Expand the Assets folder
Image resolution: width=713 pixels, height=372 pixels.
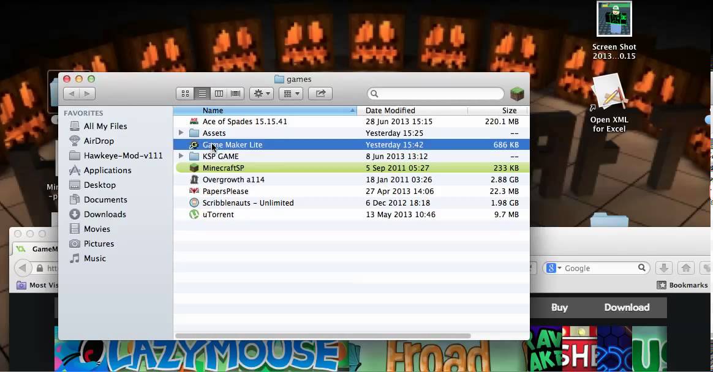click(181, 133)
